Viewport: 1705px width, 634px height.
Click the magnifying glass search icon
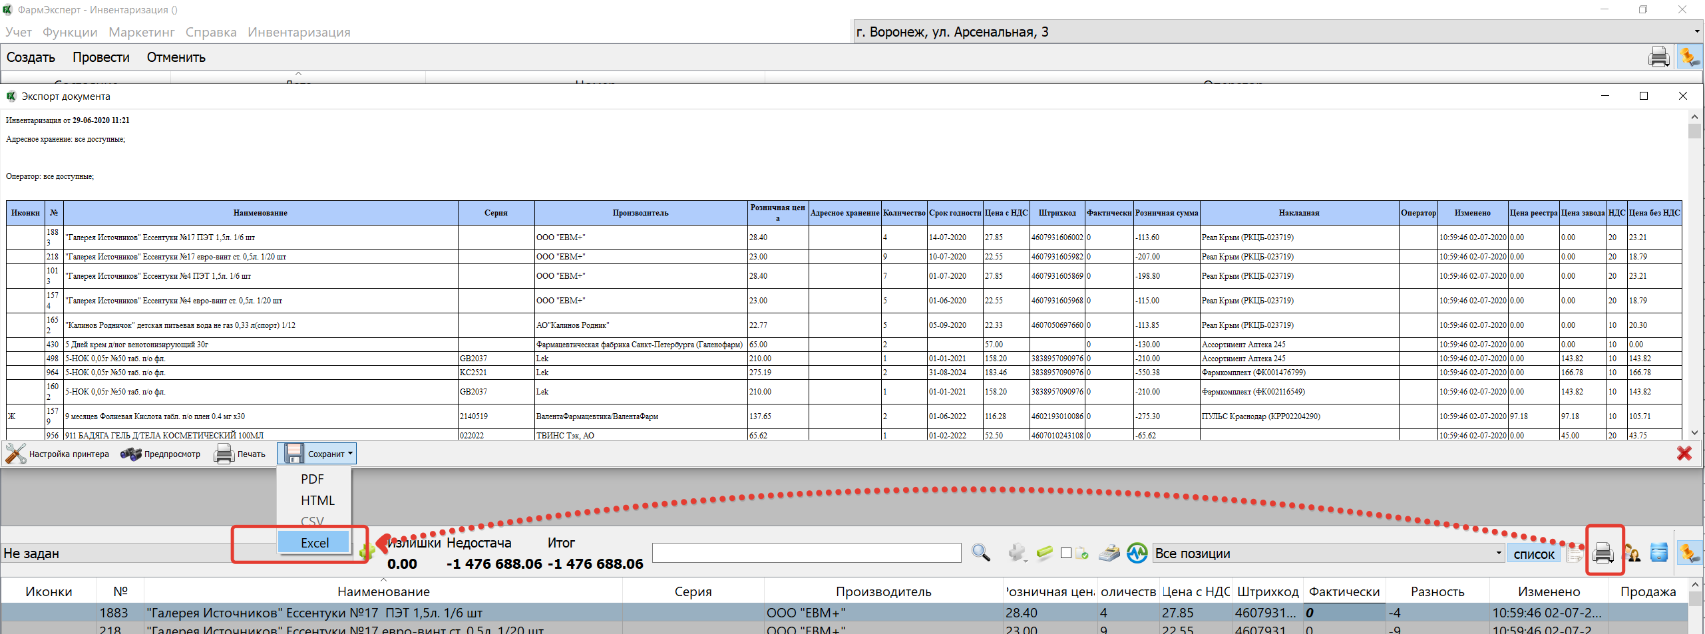[x=980, y=553]
